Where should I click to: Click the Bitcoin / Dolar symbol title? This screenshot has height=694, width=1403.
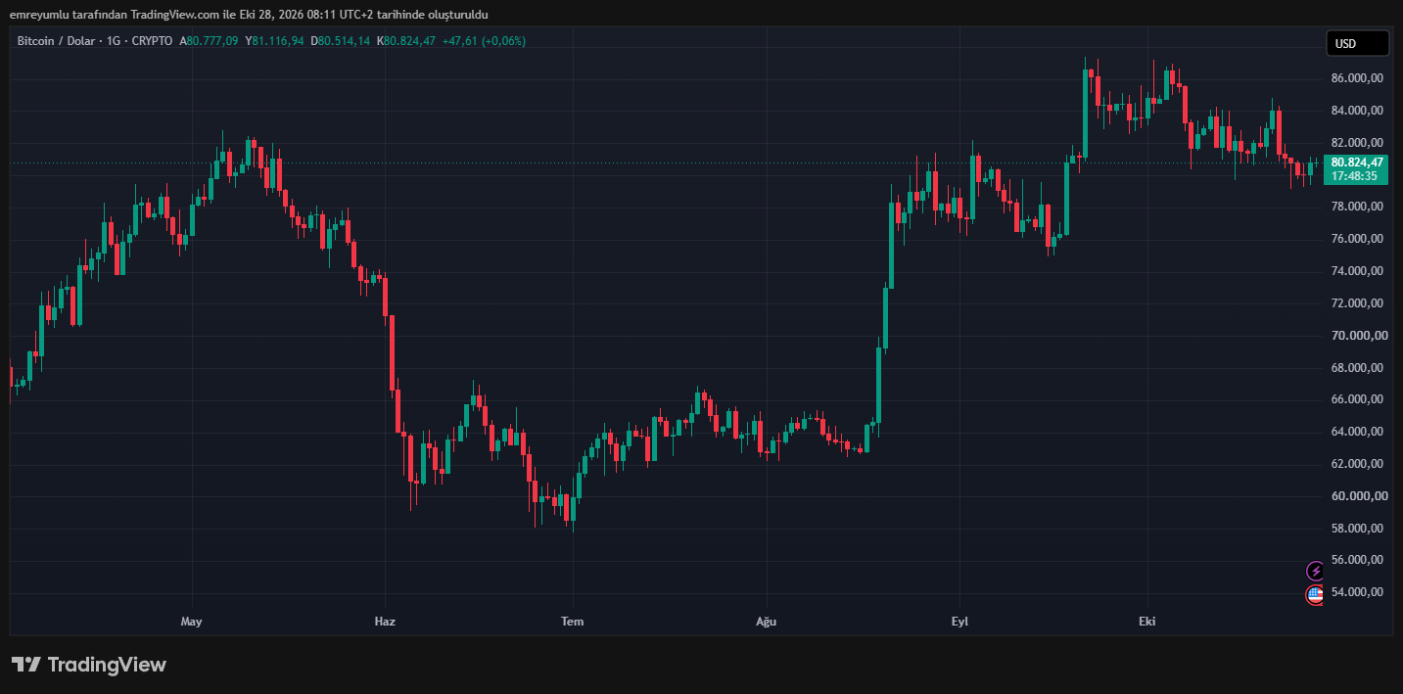coord(56,41)
